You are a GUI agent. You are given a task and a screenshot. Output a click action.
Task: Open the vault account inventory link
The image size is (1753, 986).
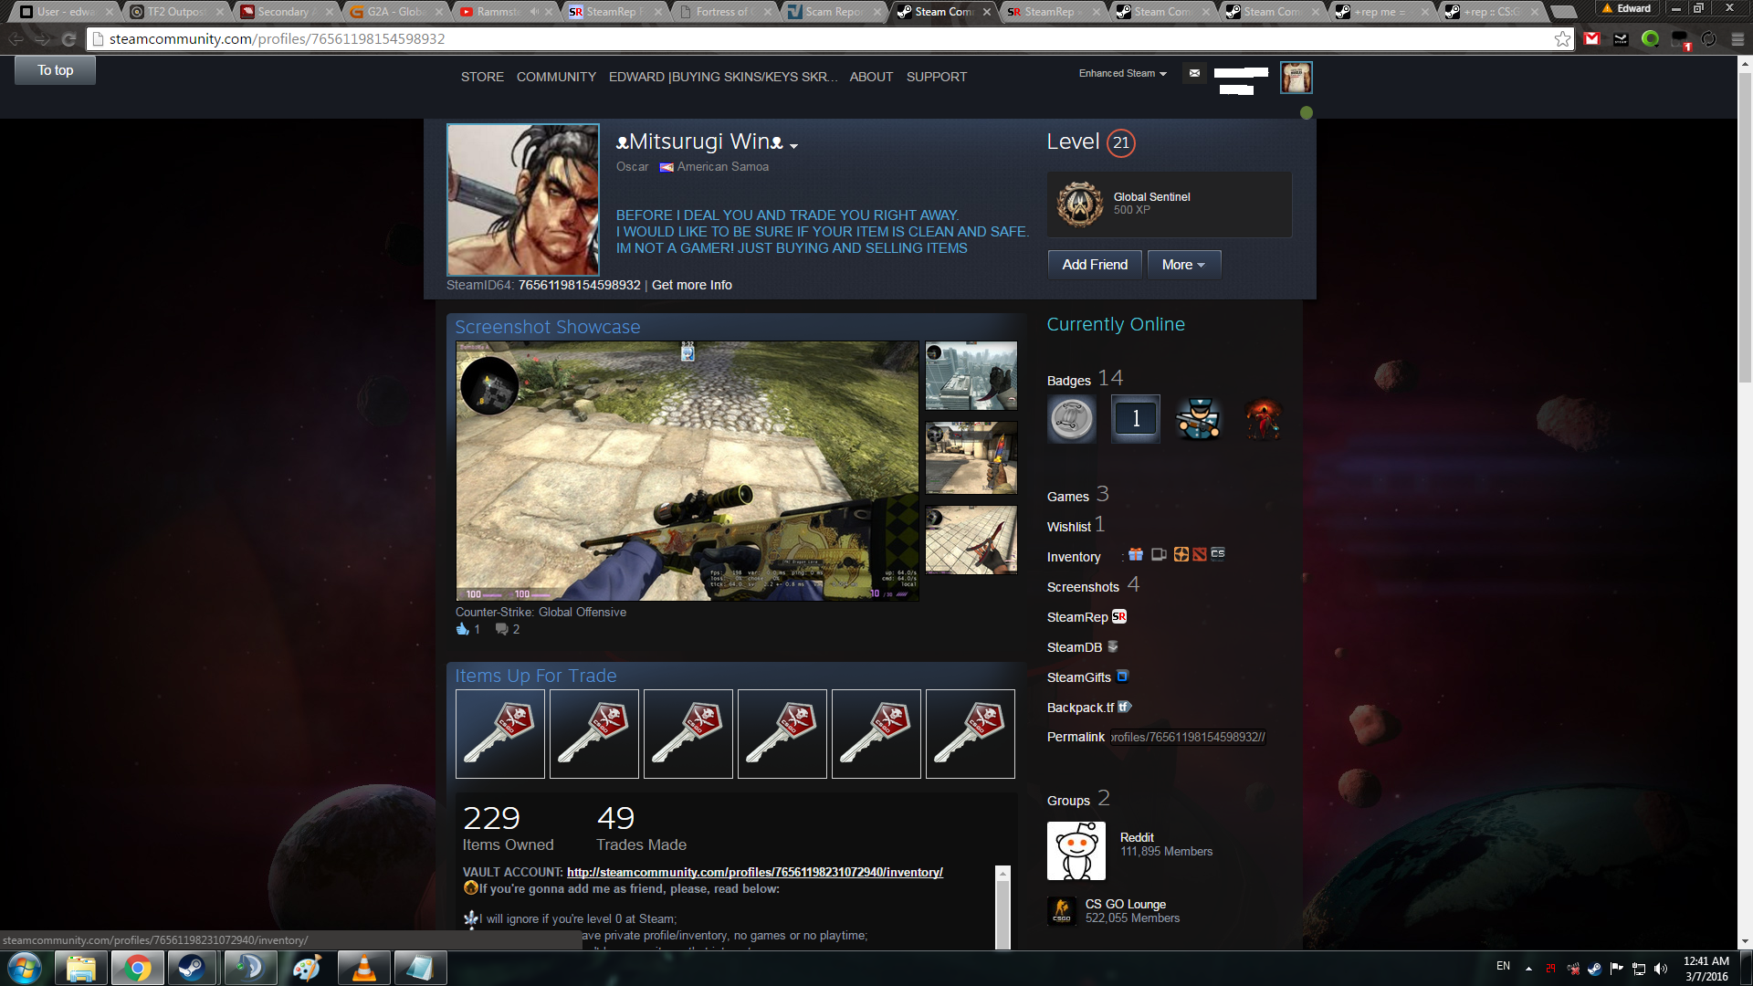(x=754, y=873)
